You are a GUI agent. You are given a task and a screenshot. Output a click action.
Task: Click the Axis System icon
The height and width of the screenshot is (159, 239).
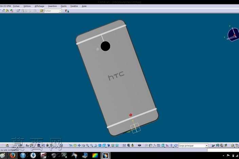[x=155, y=145]
